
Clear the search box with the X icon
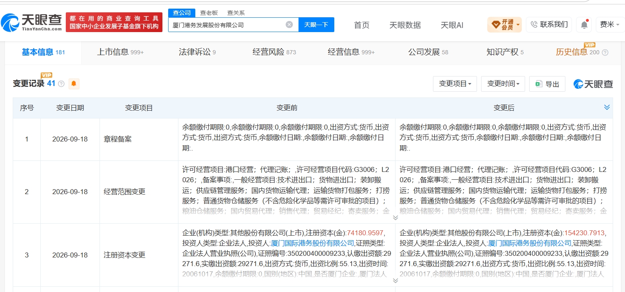click(289, 25)
